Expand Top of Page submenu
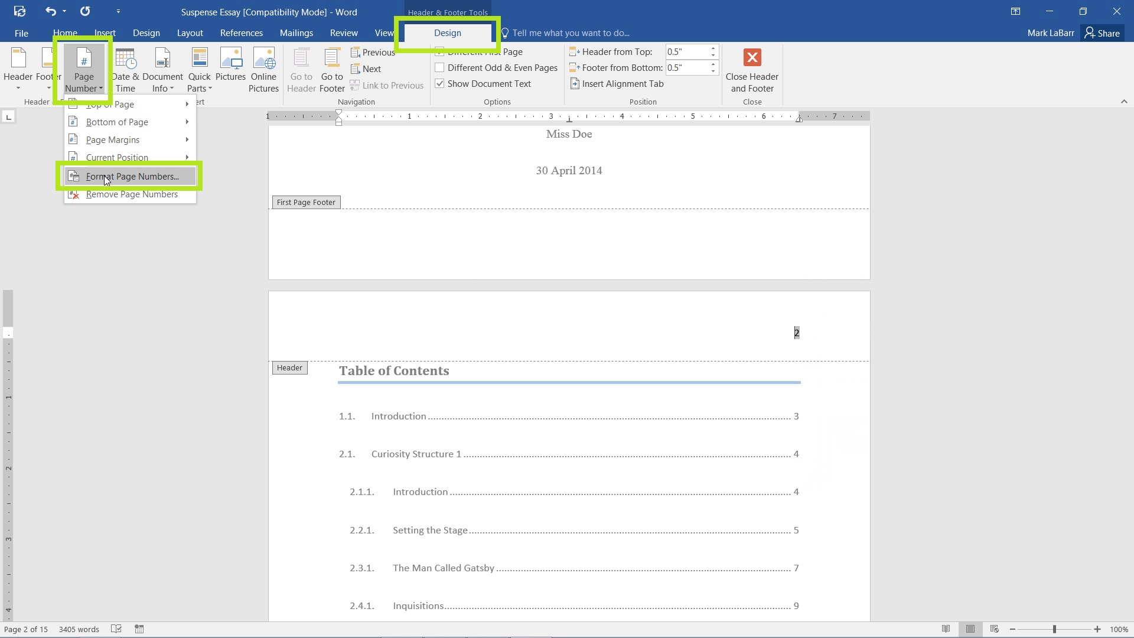Viewport: 1134px width, 638px height. point(130,105)
